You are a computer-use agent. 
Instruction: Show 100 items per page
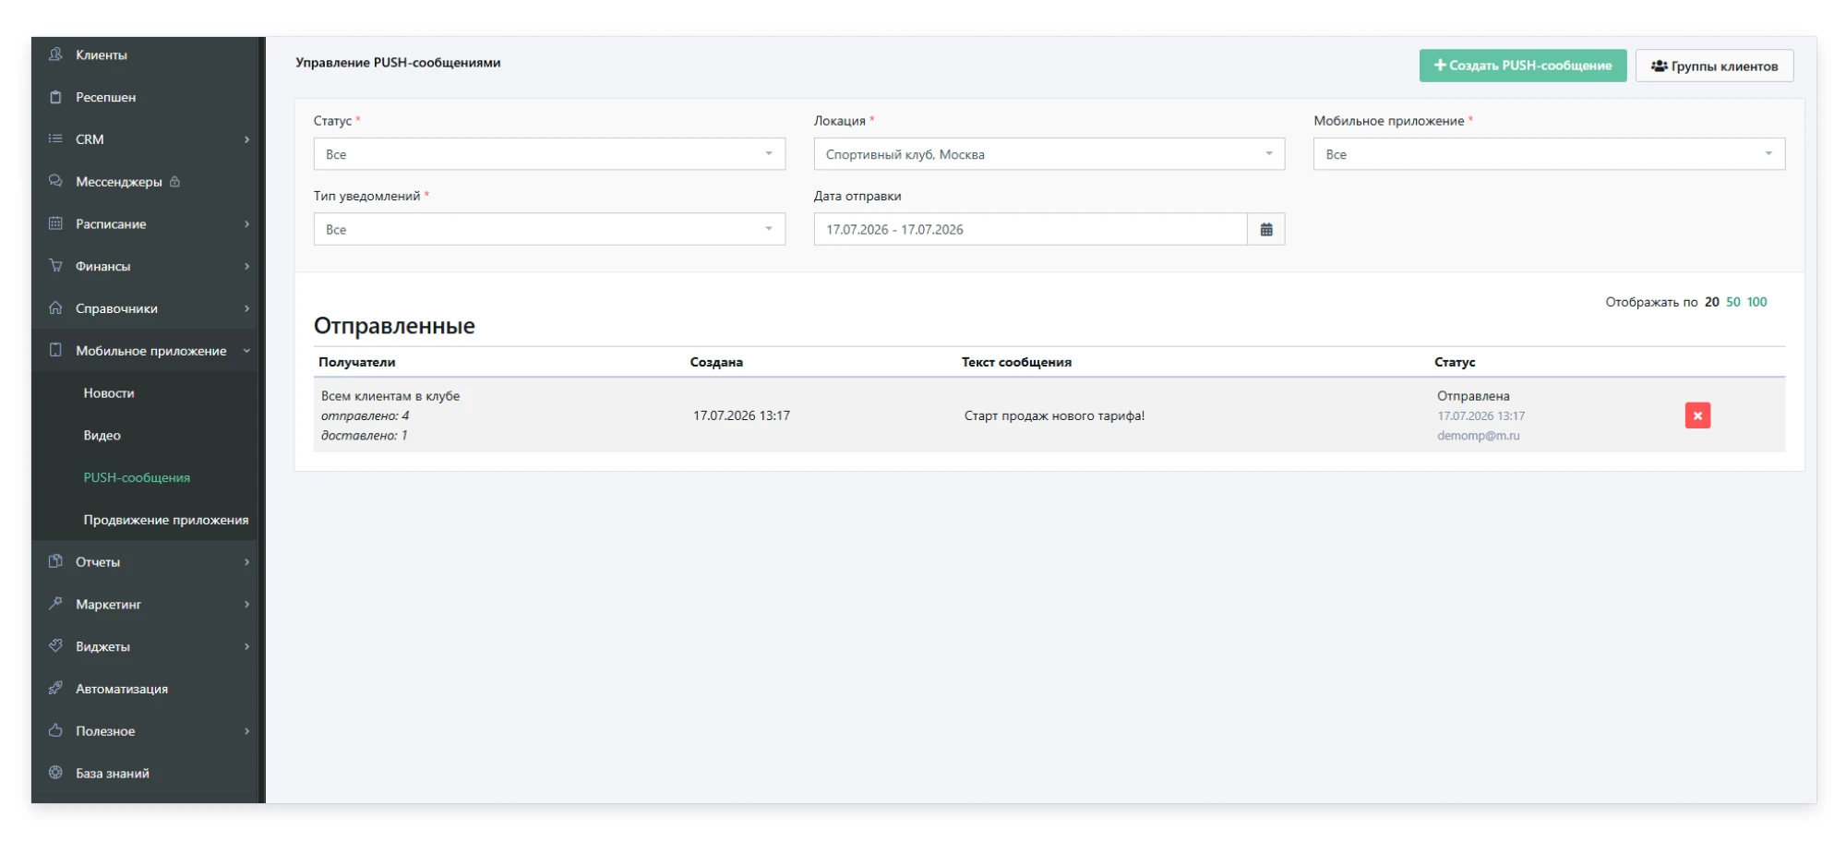1756,302
